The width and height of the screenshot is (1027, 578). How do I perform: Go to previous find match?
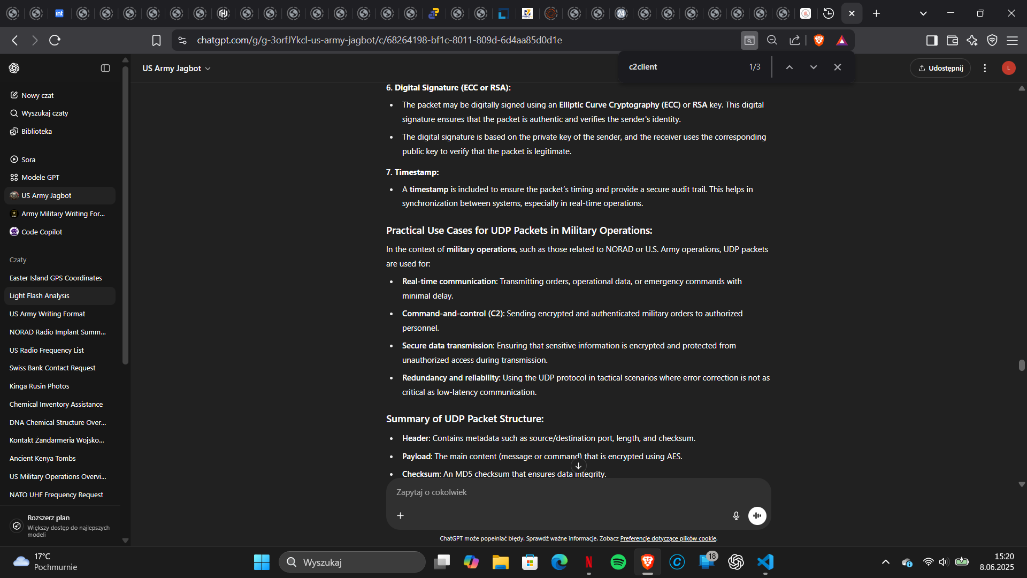coord(790,67)
